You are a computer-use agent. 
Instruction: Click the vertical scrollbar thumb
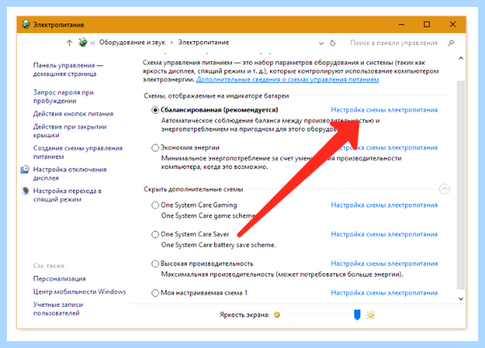(x=461, y=185)
